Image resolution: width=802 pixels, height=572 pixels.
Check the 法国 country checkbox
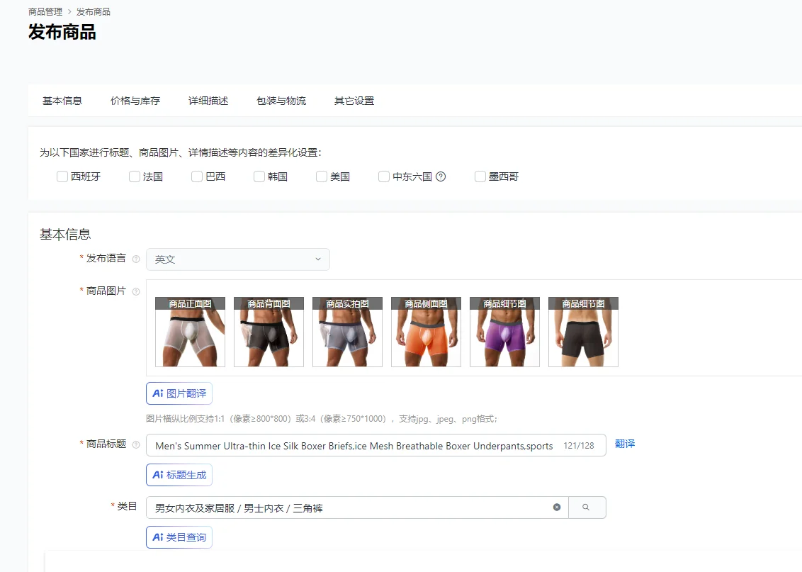(135, 176)
